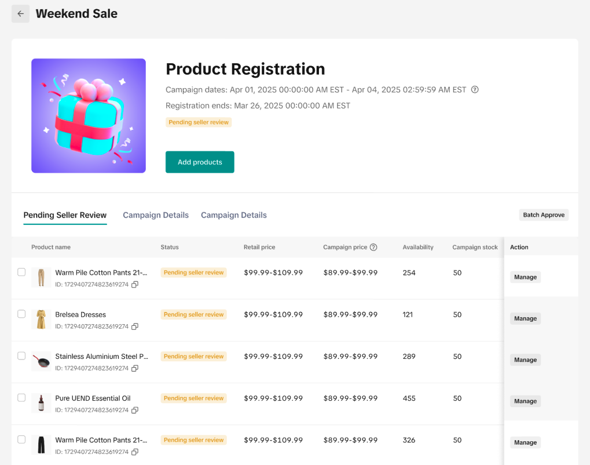Click the gift box campaign image
590x465 pixels.
[89, 116]
